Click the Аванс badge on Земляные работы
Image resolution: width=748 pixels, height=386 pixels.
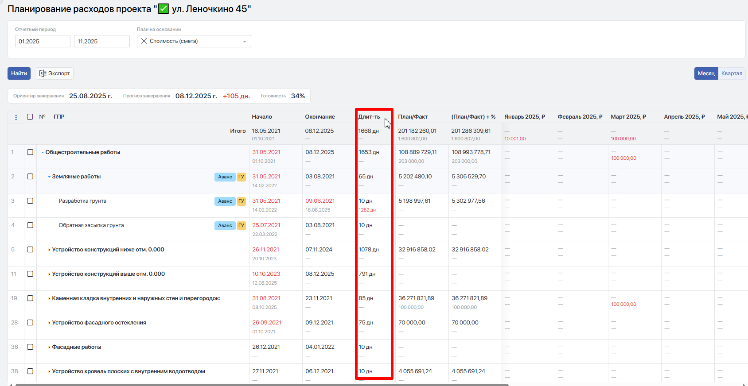tap(225, 177)
